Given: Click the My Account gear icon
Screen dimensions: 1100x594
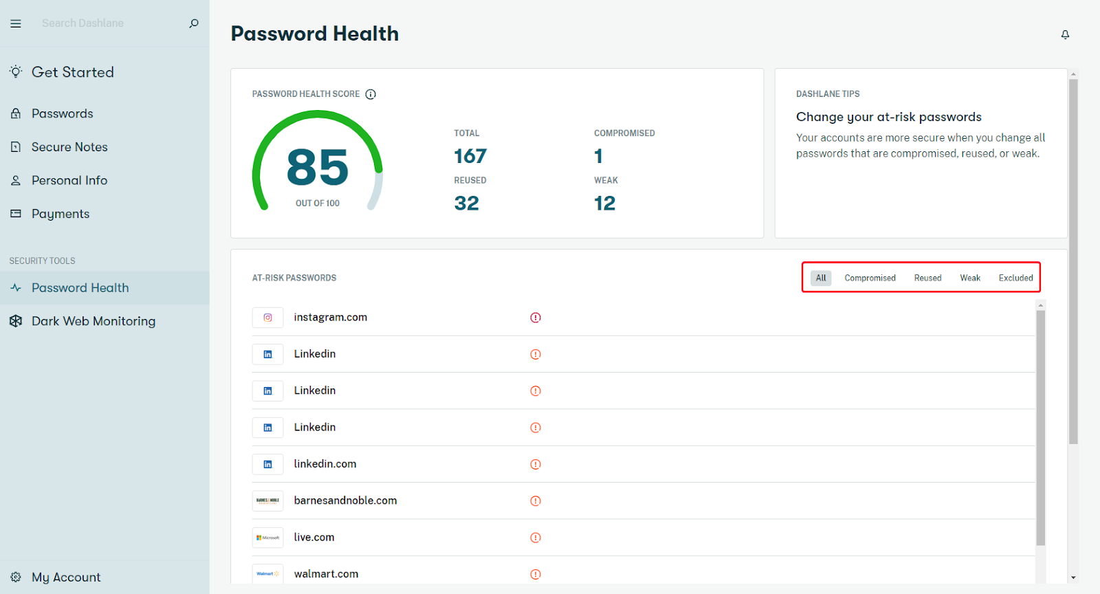Looking at the screenshot, I should 16,577.
